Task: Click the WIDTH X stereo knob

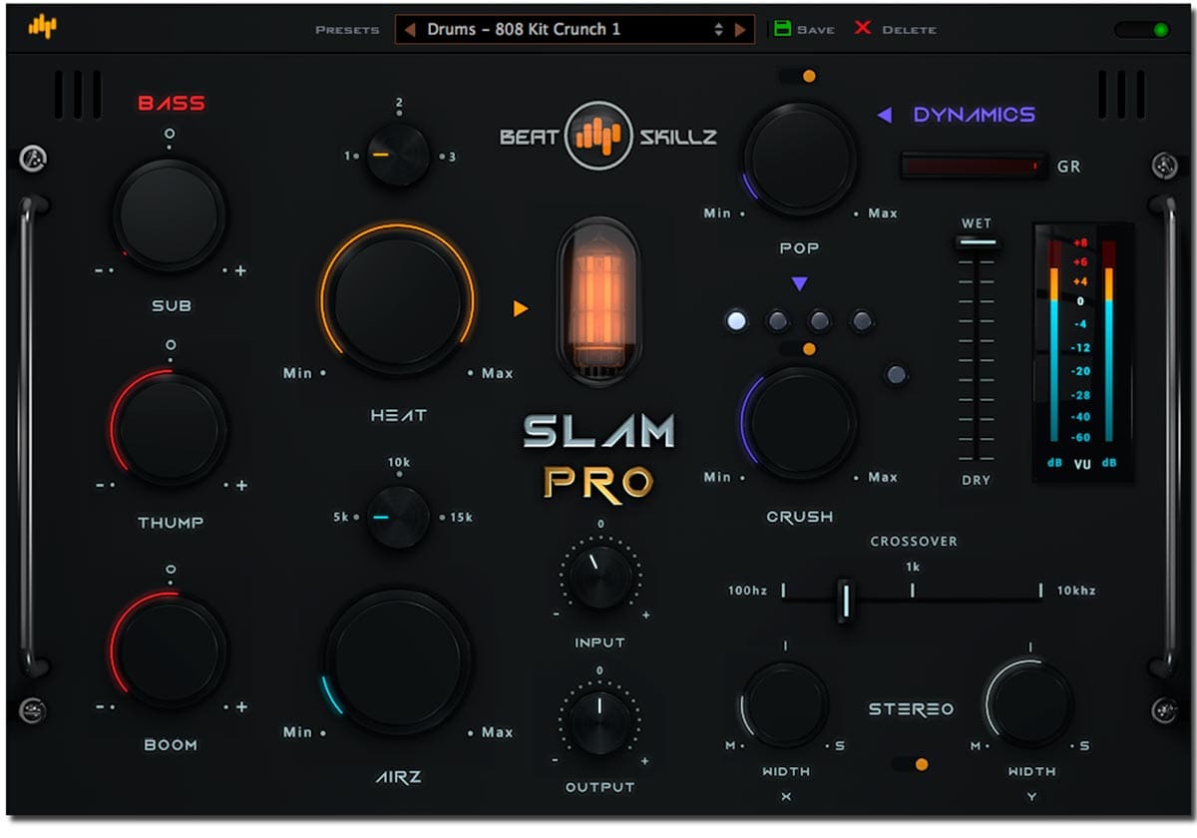Action: (785, 705)
